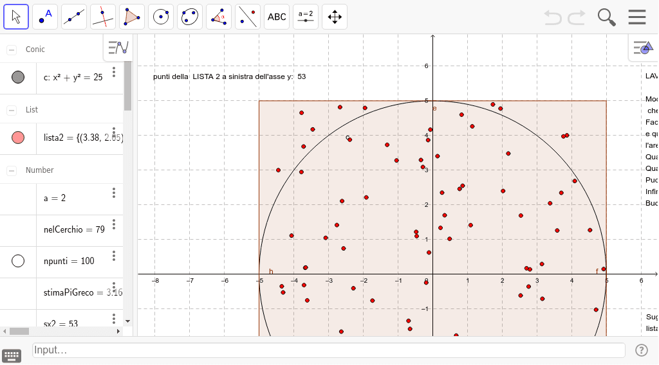This screenshot has width=659, height=365.
Task: Click the scroll right arrow in Algebra view
Action: [x=118, y=331]
